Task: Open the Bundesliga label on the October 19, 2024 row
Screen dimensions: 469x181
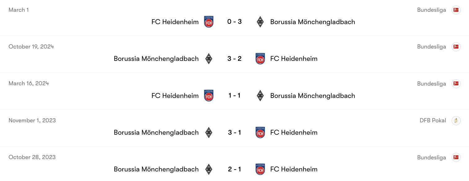Action: tap(431, 46)
